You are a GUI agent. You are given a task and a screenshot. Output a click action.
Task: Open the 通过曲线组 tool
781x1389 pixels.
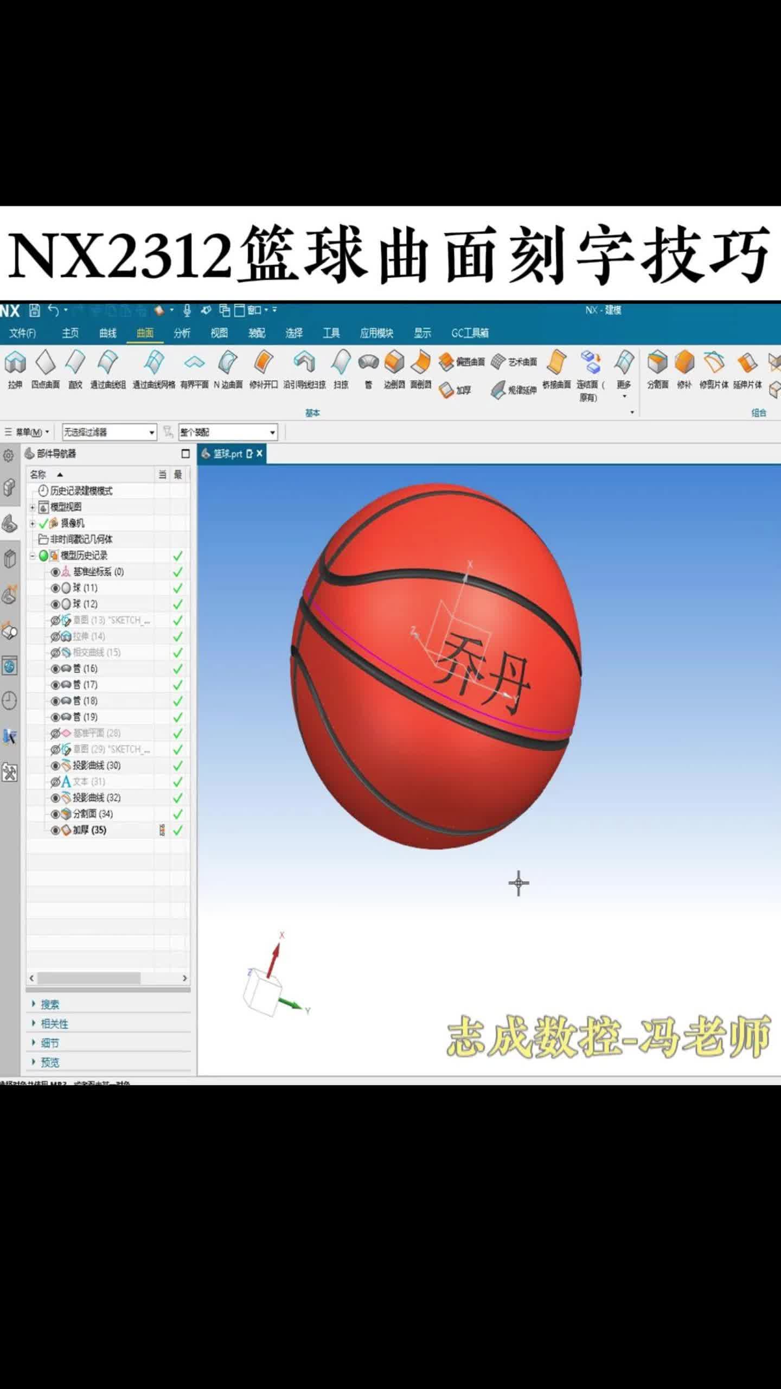pyautogui.click(x=108, y=369)
